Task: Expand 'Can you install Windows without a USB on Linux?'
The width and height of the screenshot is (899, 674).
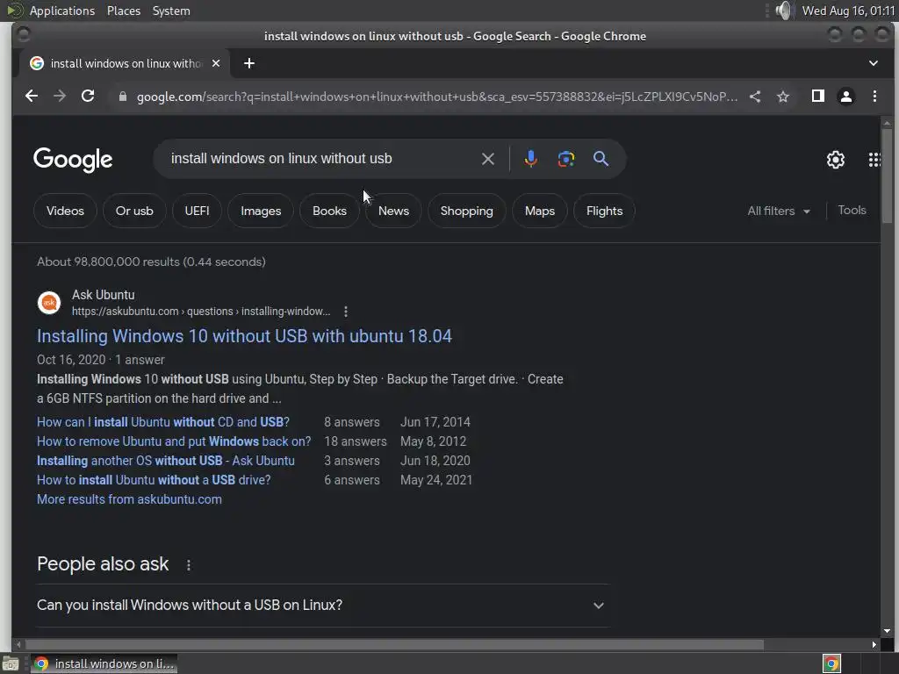Action: click(x=323, y=606)
